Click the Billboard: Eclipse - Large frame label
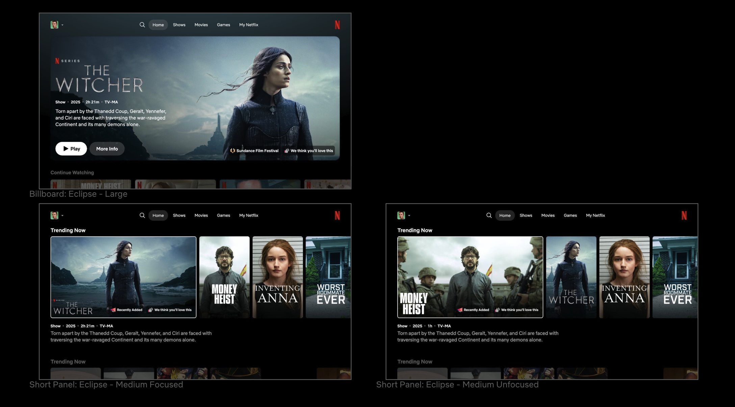The image size is (735, 407). (78, 194)
